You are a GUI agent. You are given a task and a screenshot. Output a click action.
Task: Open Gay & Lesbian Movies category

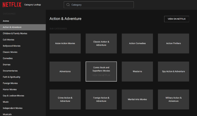tap(23, 96)
